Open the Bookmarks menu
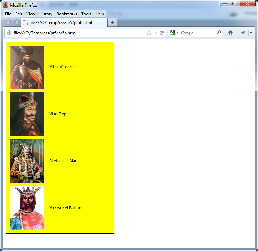This screenshot has height=251, width=258. [x=67, y=14]
